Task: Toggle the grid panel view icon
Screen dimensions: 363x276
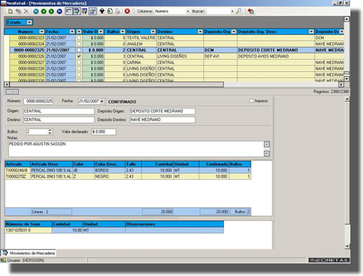Action: (x=69, y=11)
